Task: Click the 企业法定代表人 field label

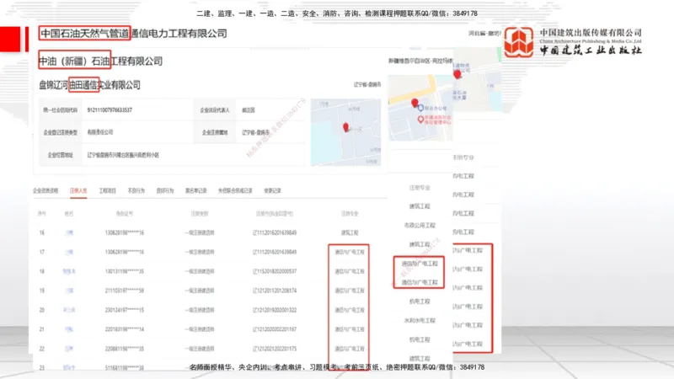Action: point(215,110)
